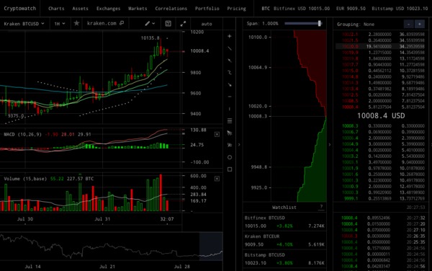Adjust the Span 1.000% slider handle
432x271 pixels.
[x=320, y=24]
